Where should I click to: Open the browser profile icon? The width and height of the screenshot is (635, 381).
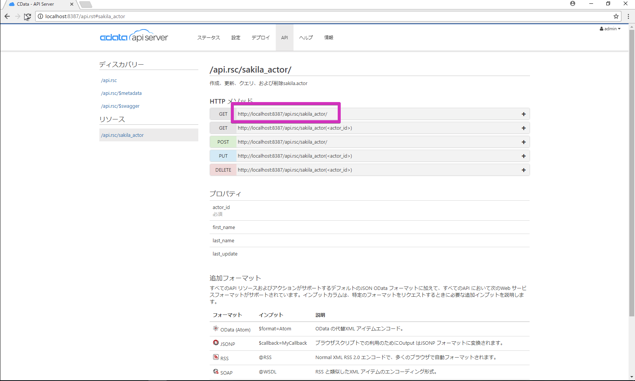point(573,3)
